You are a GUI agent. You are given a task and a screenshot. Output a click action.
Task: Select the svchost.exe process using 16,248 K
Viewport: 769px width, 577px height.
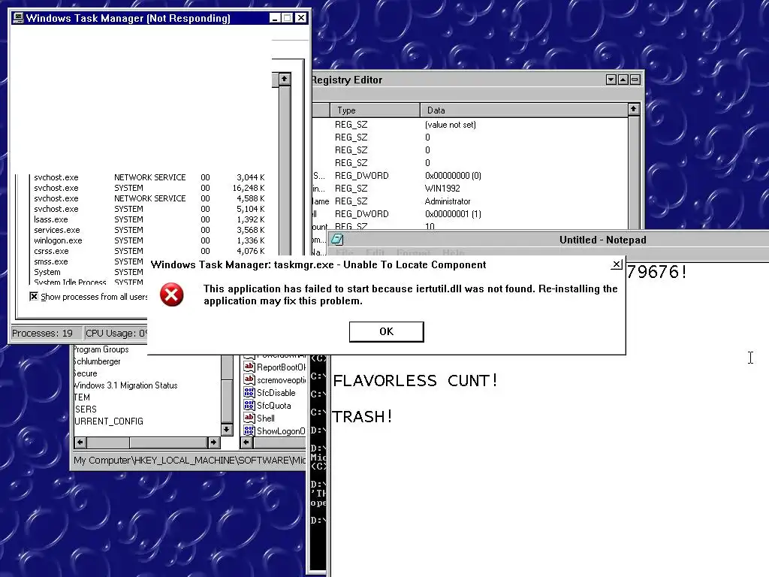pyautogui.click(x=149, y=188)
